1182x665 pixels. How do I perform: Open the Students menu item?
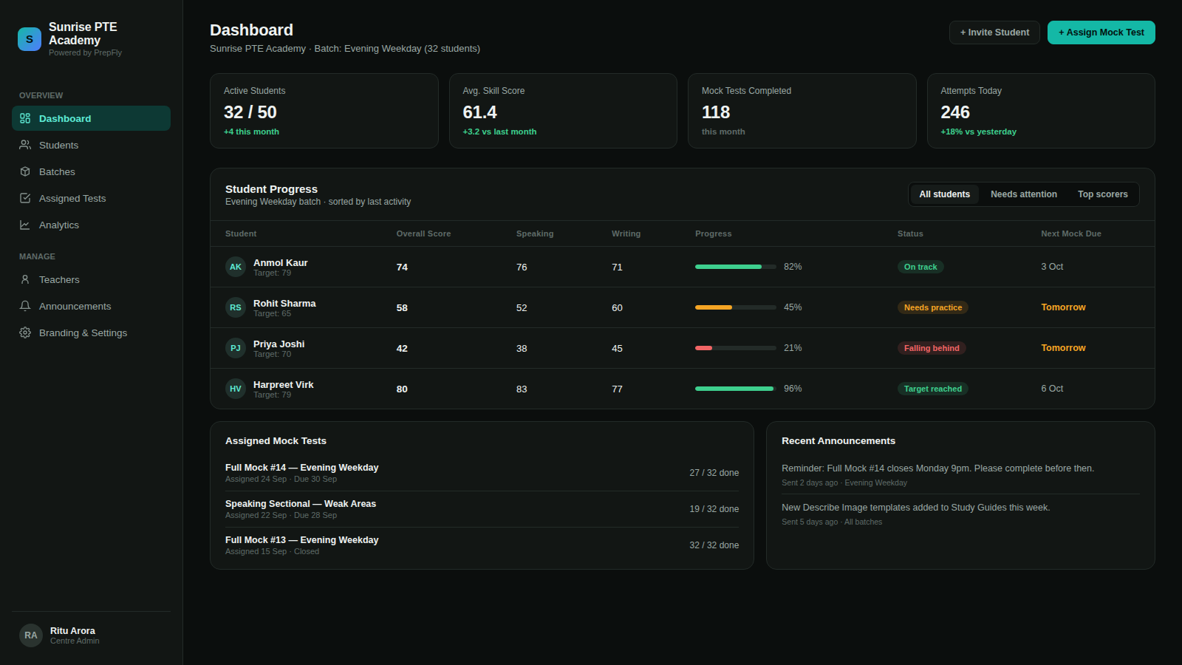pos(91,145)
